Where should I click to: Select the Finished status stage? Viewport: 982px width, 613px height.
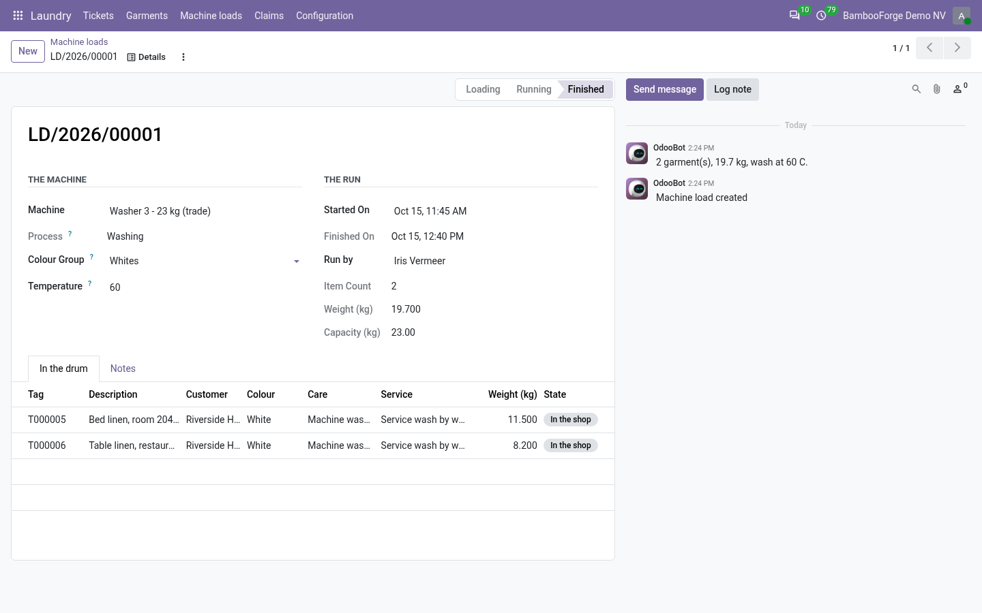[x=585, y=89]
